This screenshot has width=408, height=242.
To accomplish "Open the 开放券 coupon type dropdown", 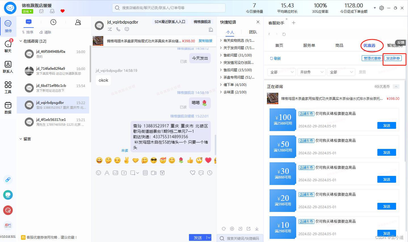I will tap(311, 72).
